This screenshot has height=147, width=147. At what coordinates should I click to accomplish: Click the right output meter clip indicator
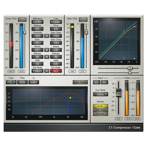(x=138, y=81)
